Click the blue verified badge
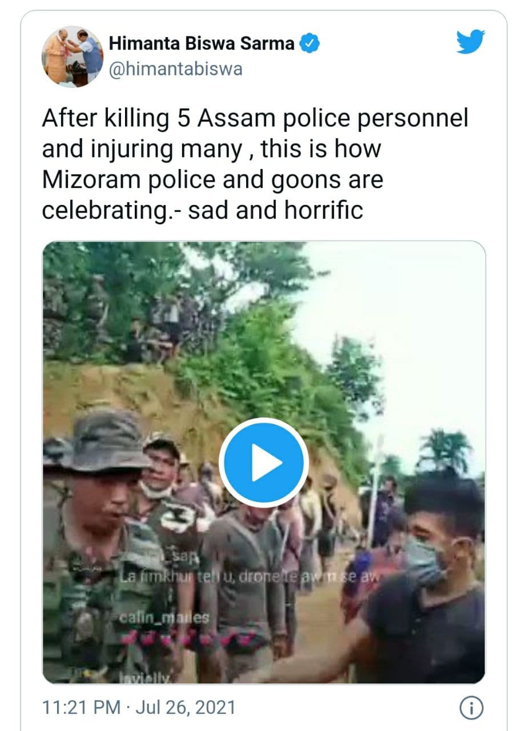527x731 pixels. 311,43
